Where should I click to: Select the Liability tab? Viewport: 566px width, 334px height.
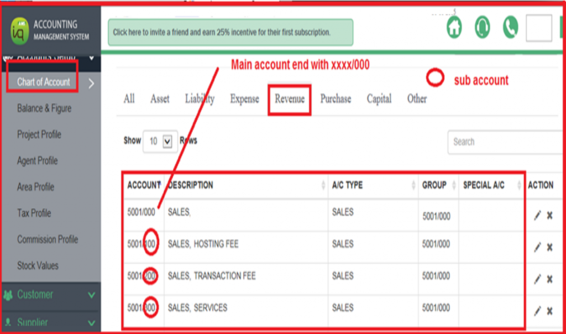coord(200,99)
